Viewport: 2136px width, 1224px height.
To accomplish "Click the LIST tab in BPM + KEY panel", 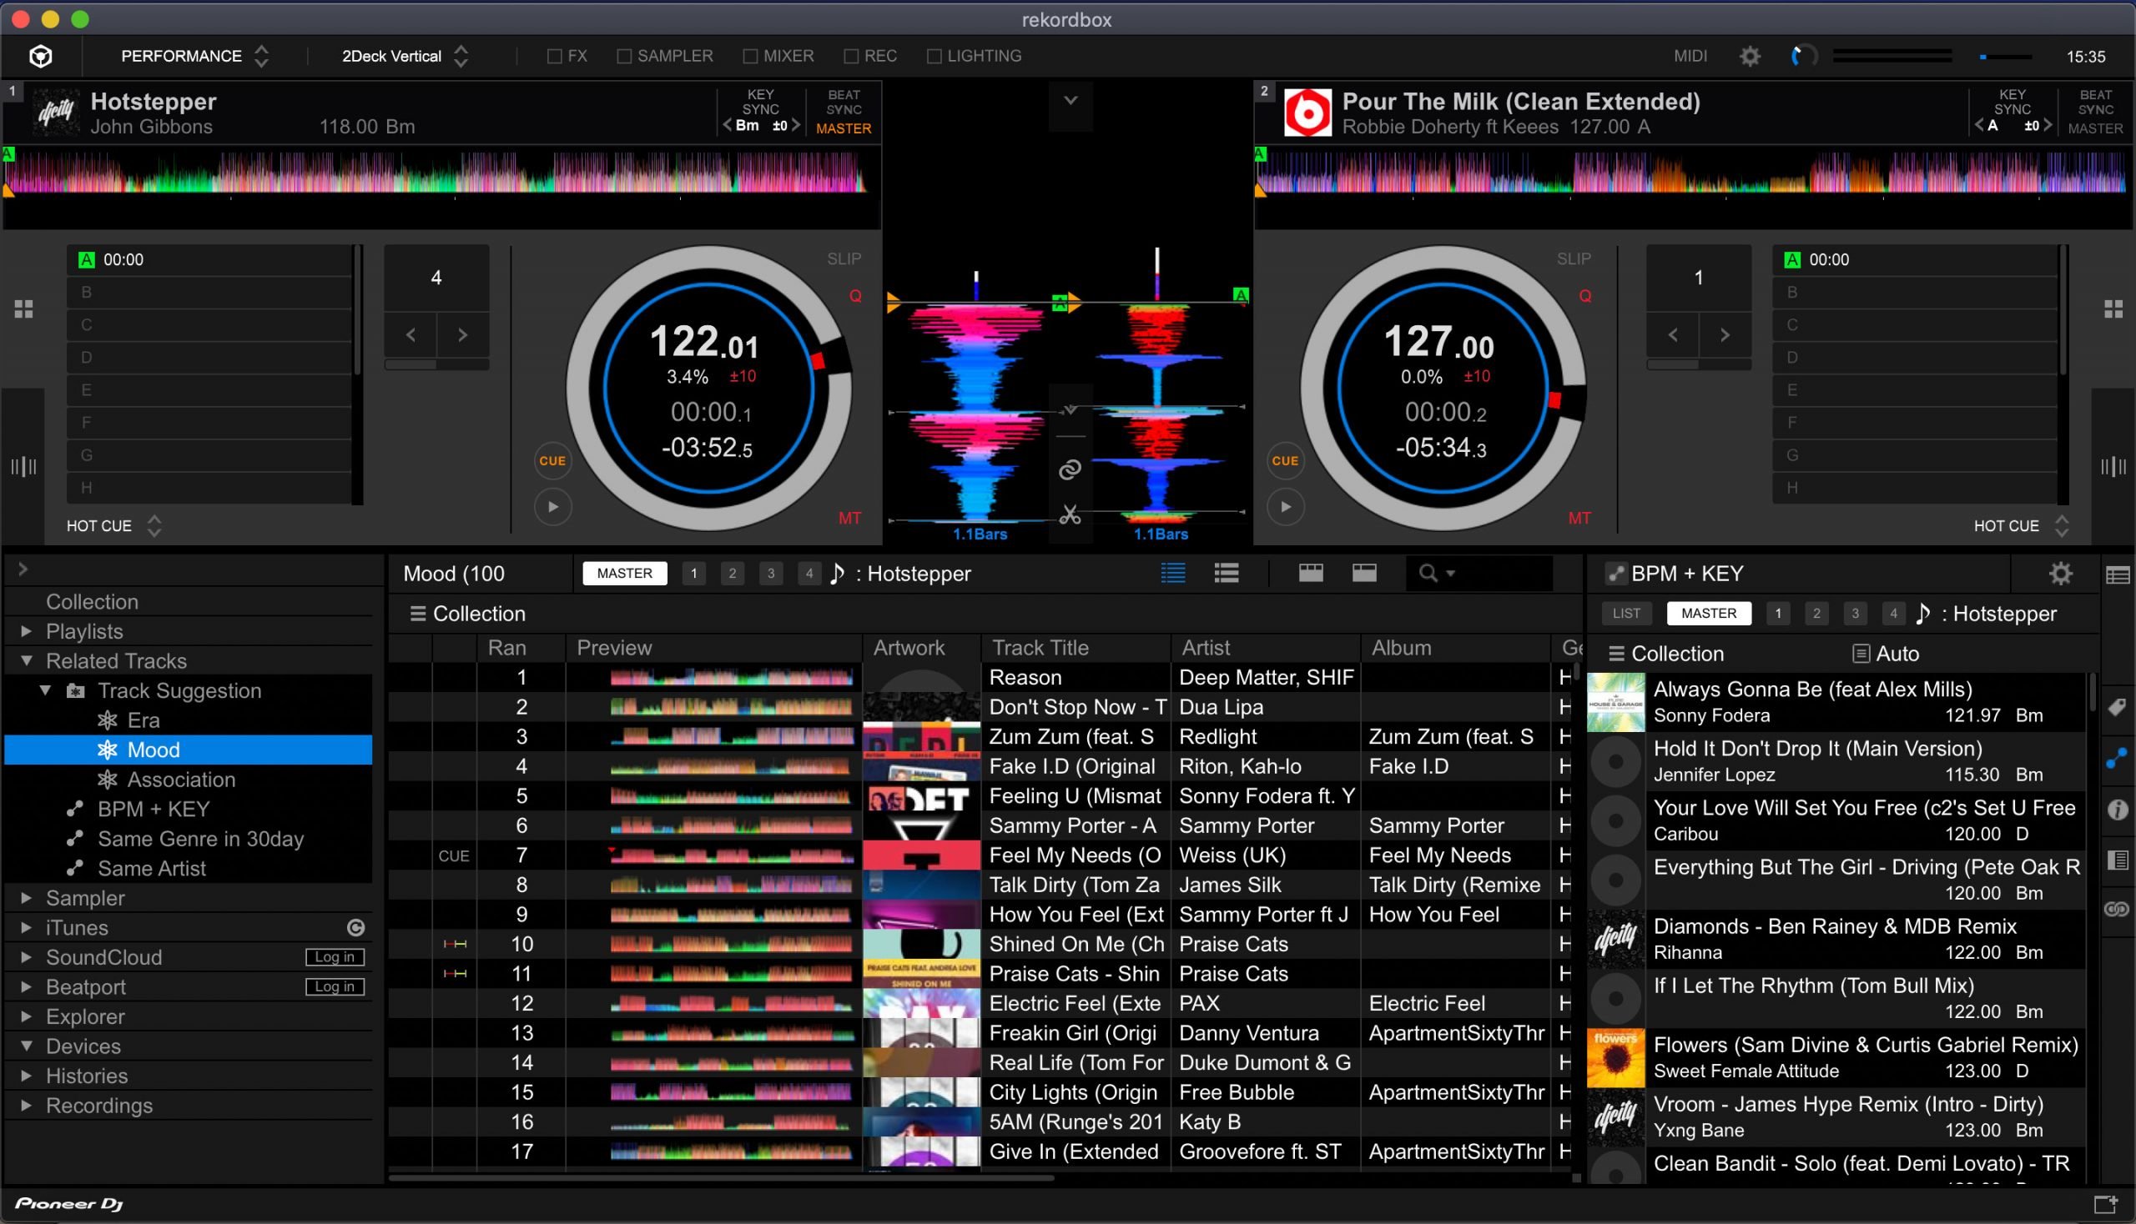I will pyautogui.click(x=1626, y=614).
